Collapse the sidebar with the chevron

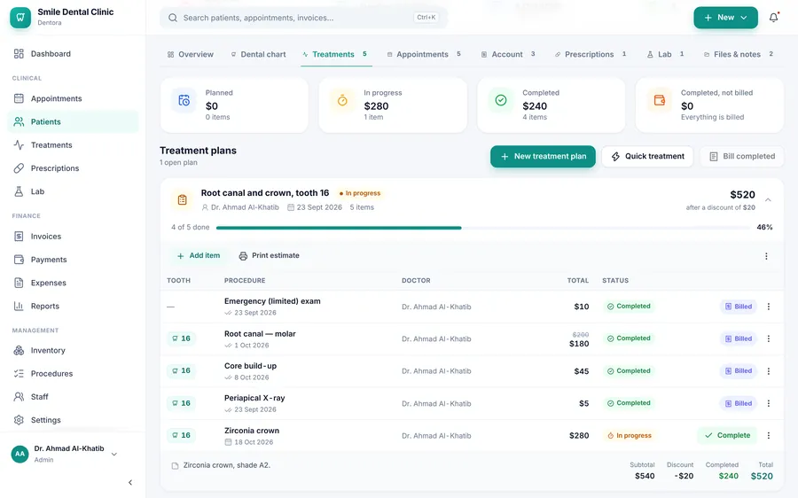(x=130, y=482)
